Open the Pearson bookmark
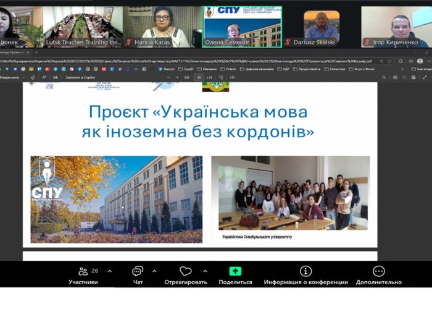The height and width of the screenshot is (309, 432). 165,69
